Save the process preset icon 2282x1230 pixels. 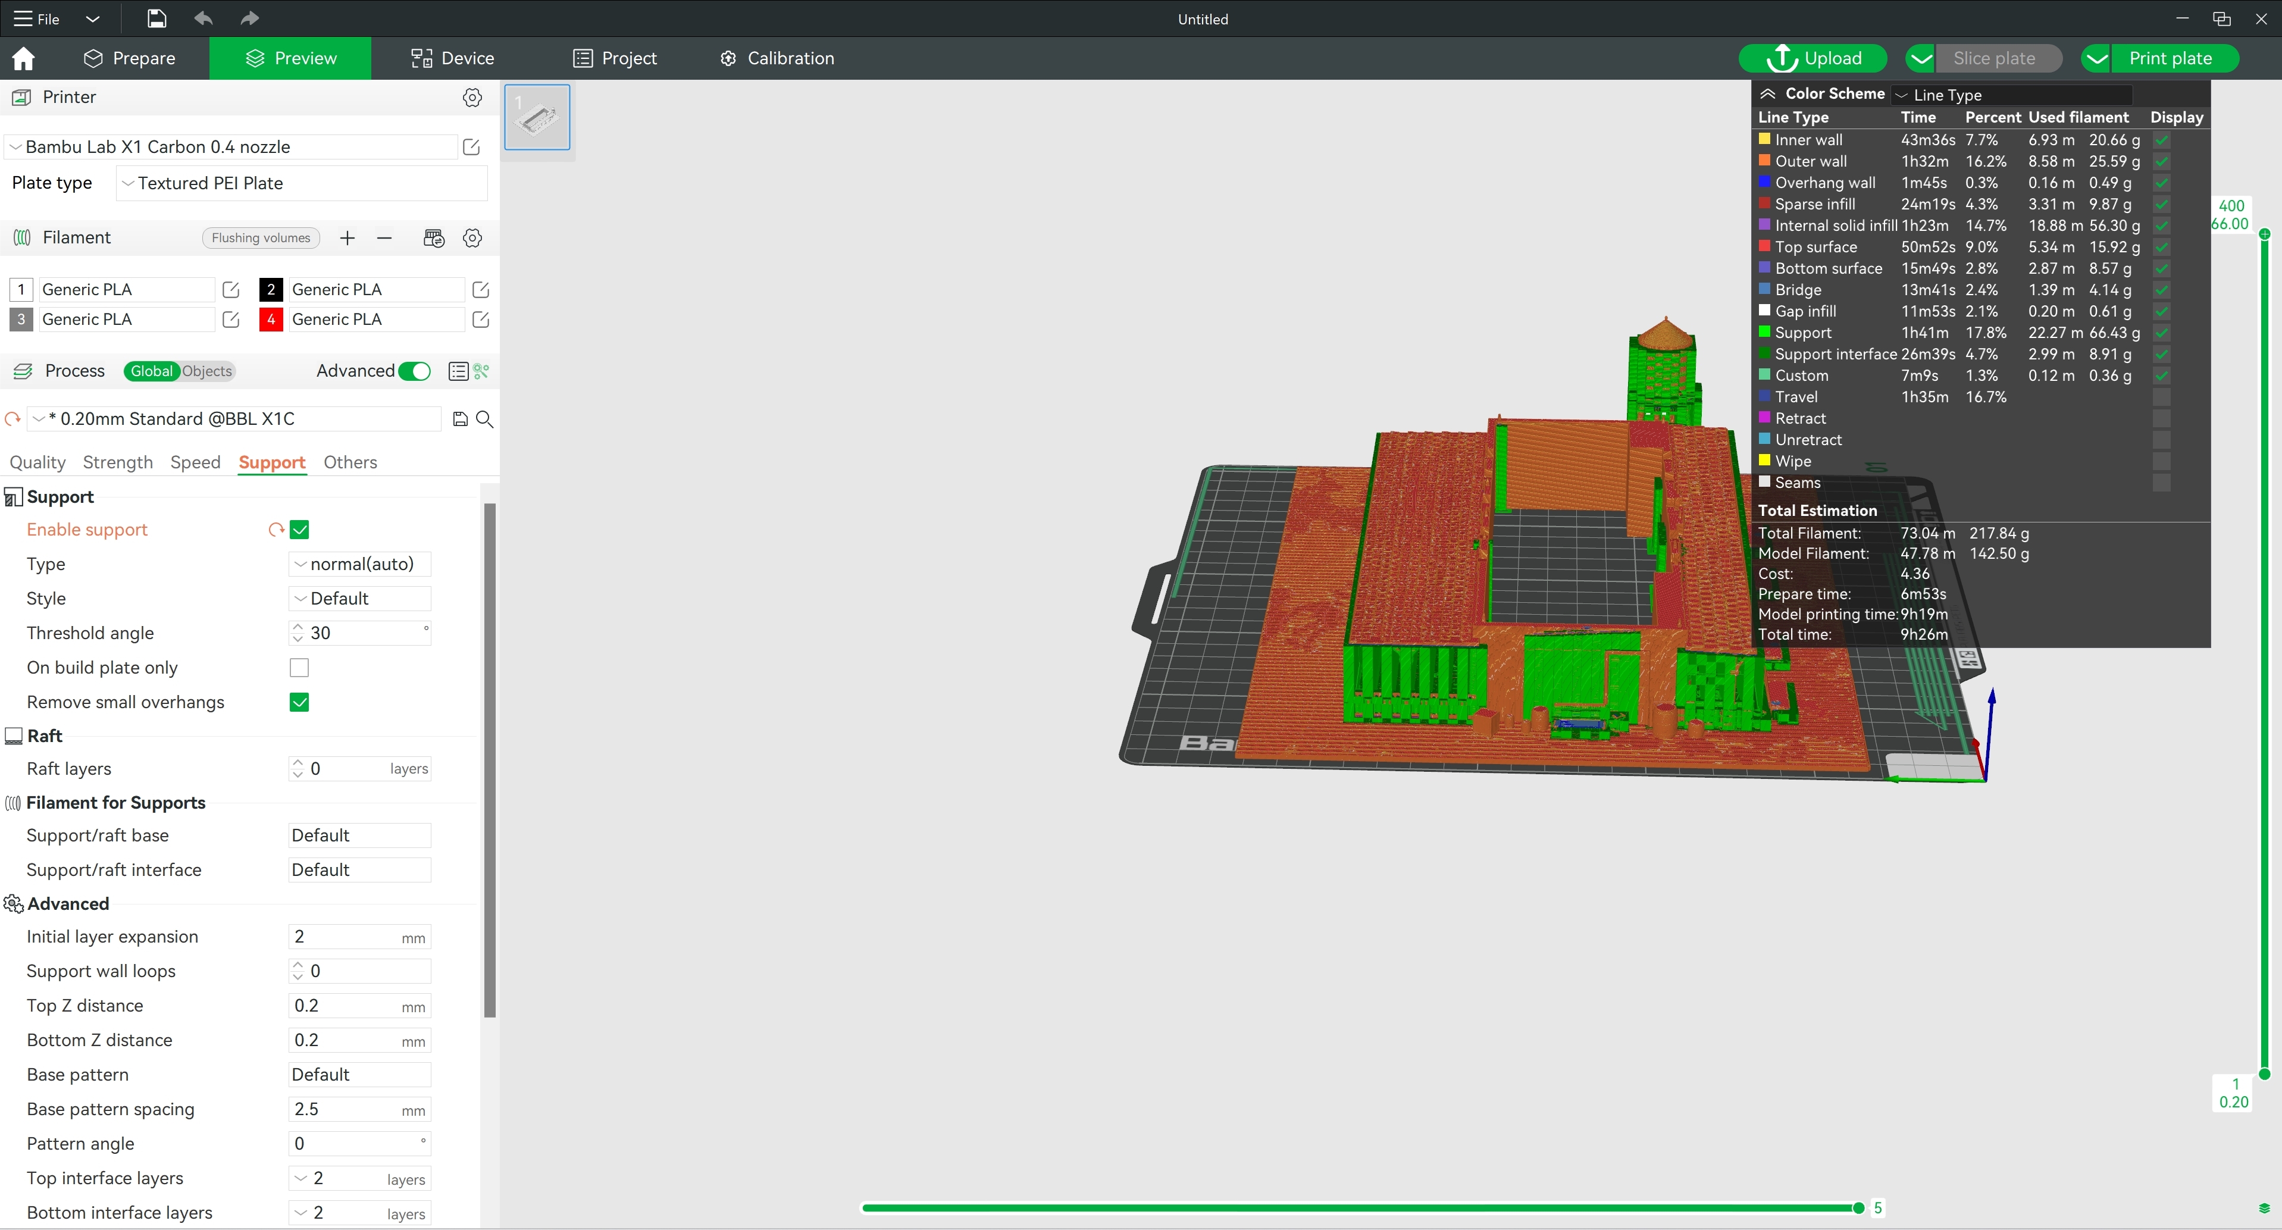(460, 419)
